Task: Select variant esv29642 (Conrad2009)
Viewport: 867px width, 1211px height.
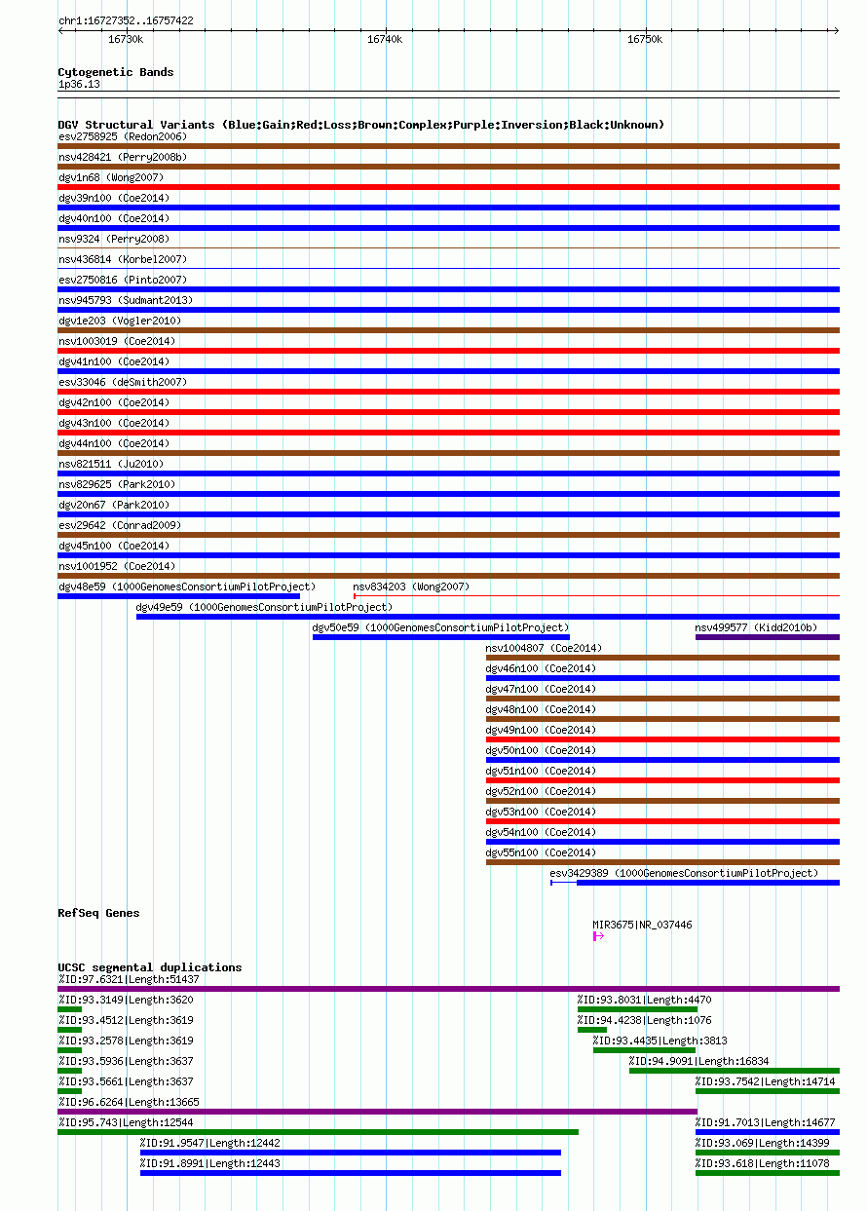Action: coord(120,525)
